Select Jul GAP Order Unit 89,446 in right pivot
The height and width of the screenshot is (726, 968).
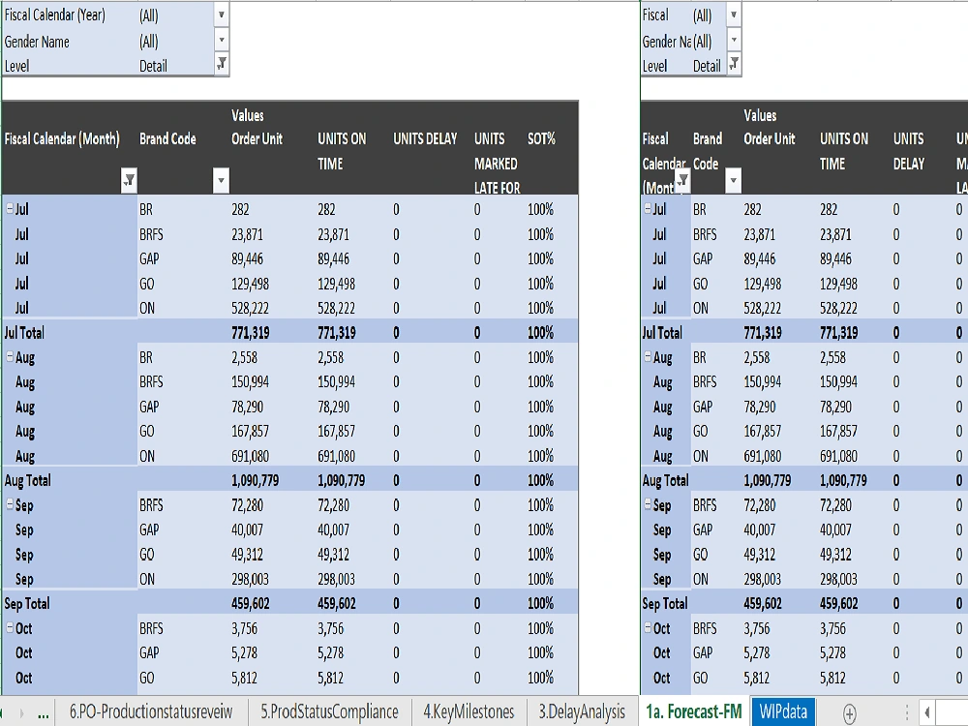pos(760,259)
